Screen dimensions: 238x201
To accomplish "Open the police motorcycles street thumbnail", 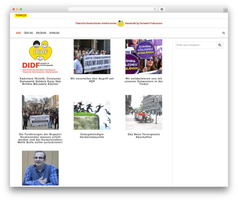I will click(144, 112).
